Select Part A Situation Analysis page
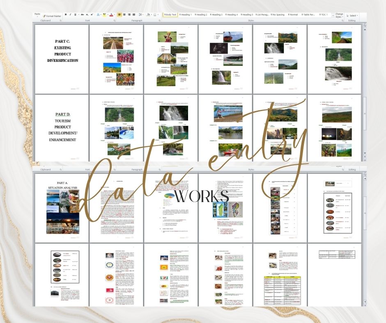 (62, 208)
